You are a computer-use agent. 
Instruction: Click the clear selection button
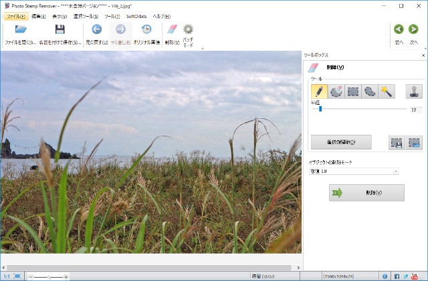341,142
